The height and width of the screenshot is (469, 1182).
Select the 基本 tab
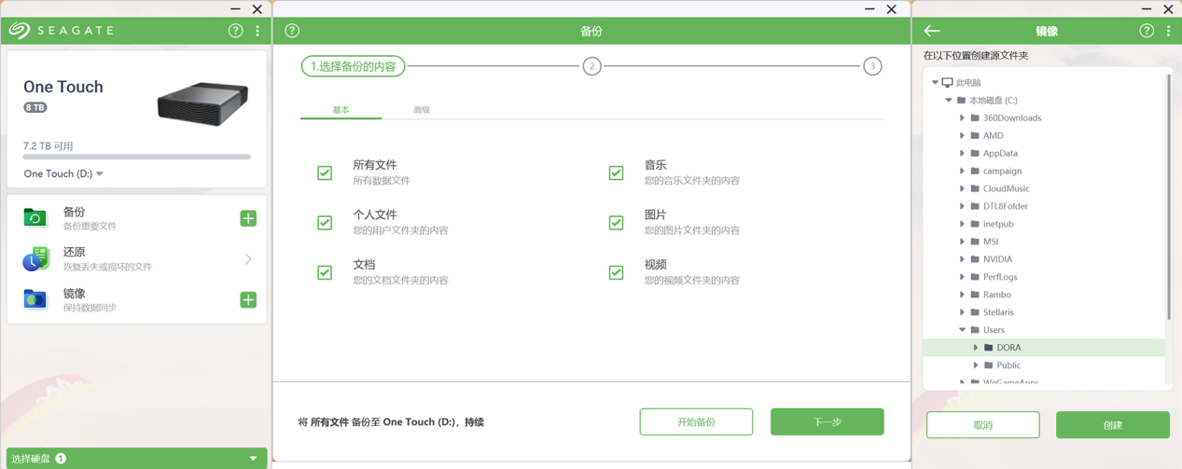(341, 110)
